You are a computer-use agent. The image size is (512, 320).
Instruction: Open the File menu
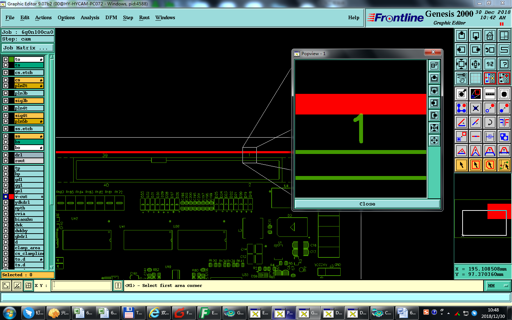click(10, 17)
